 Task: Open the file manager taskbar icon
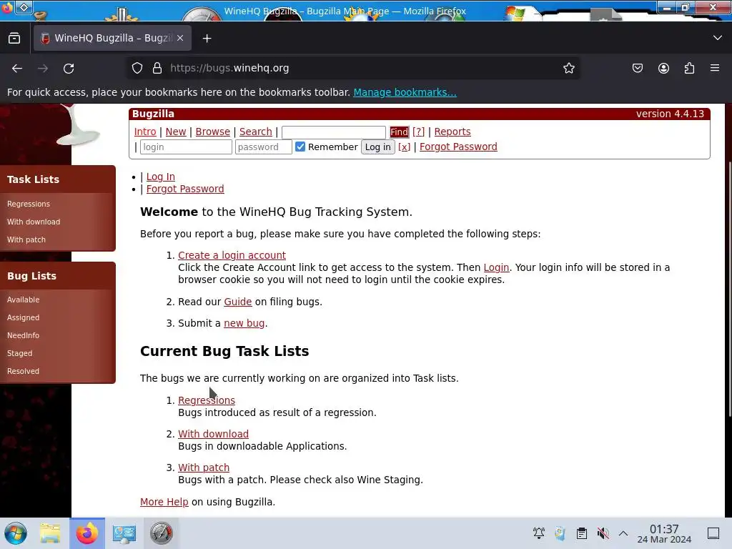pos(50,533)
